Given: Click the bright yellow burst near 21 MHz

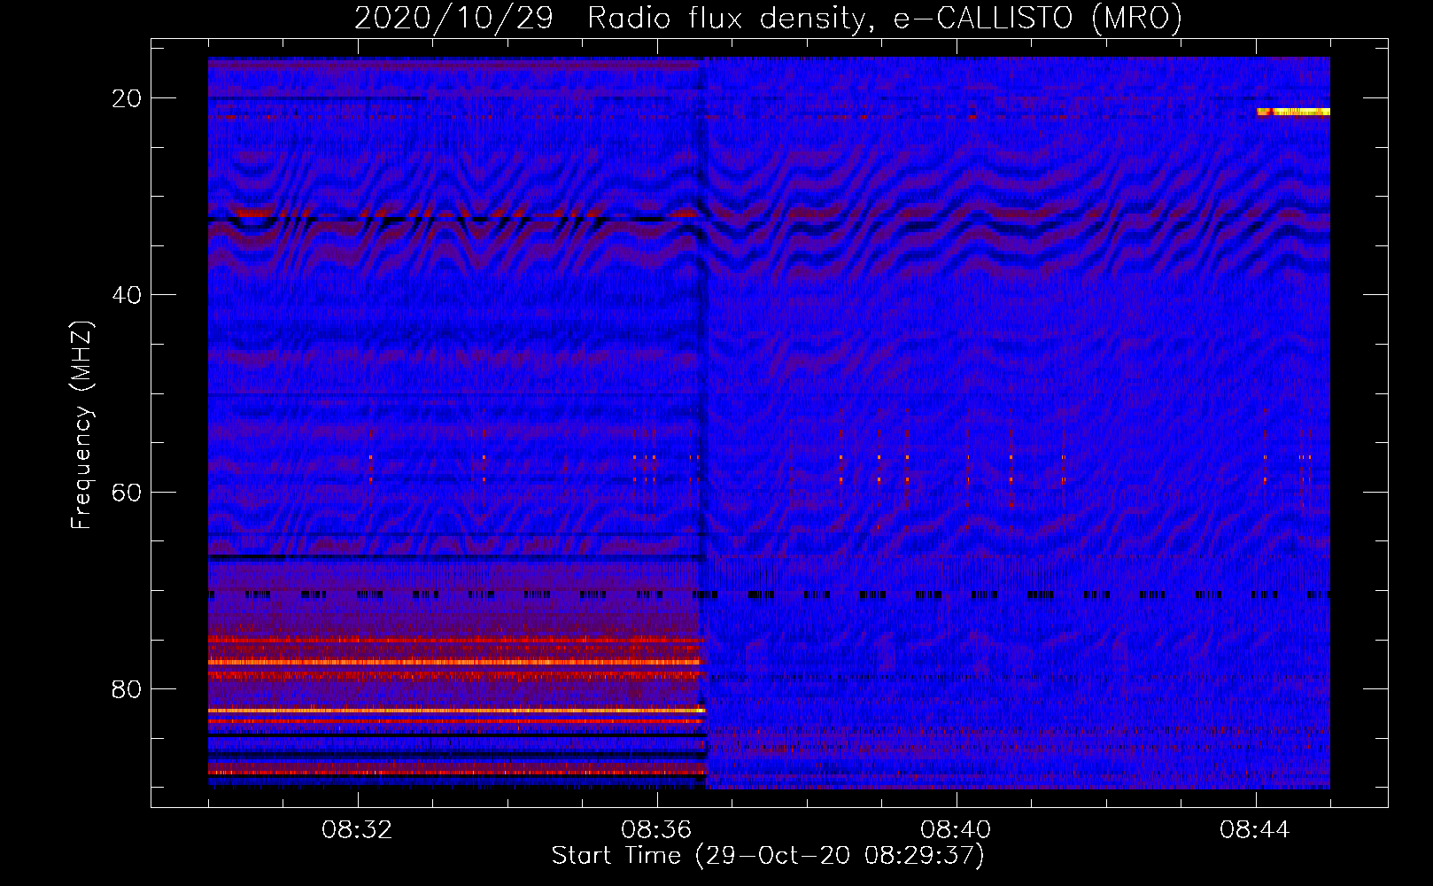Looking at the screenshot, I should (1294, 112).
